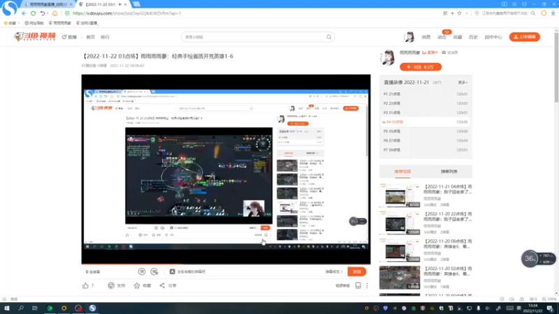Favorite the video with 收藏 star icon
This screenshot has height=314, width=559.
tap(137, 285)
